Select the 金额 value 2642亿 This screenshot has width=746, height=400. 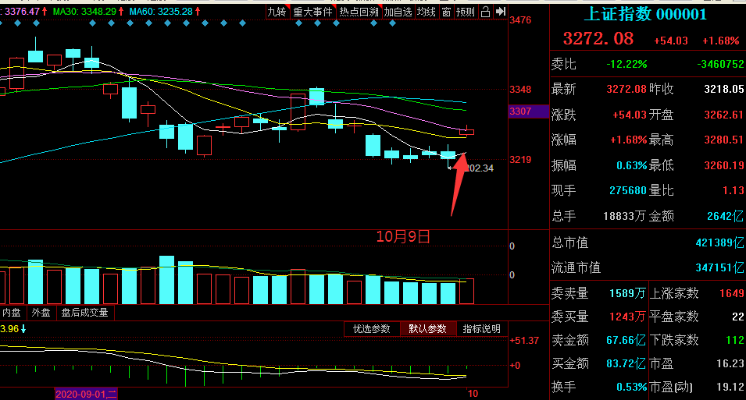725,216
